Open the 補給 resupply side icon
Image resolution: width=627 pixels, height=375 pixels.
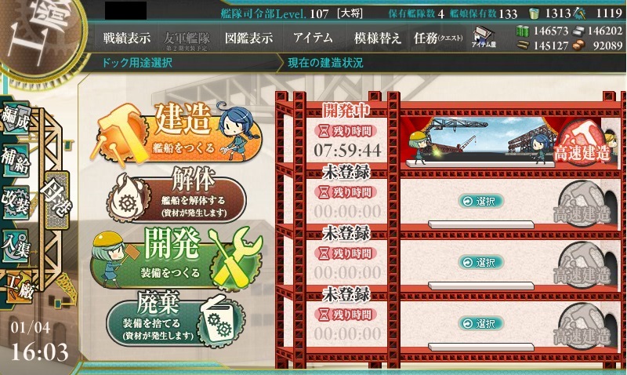coord(16,160)
